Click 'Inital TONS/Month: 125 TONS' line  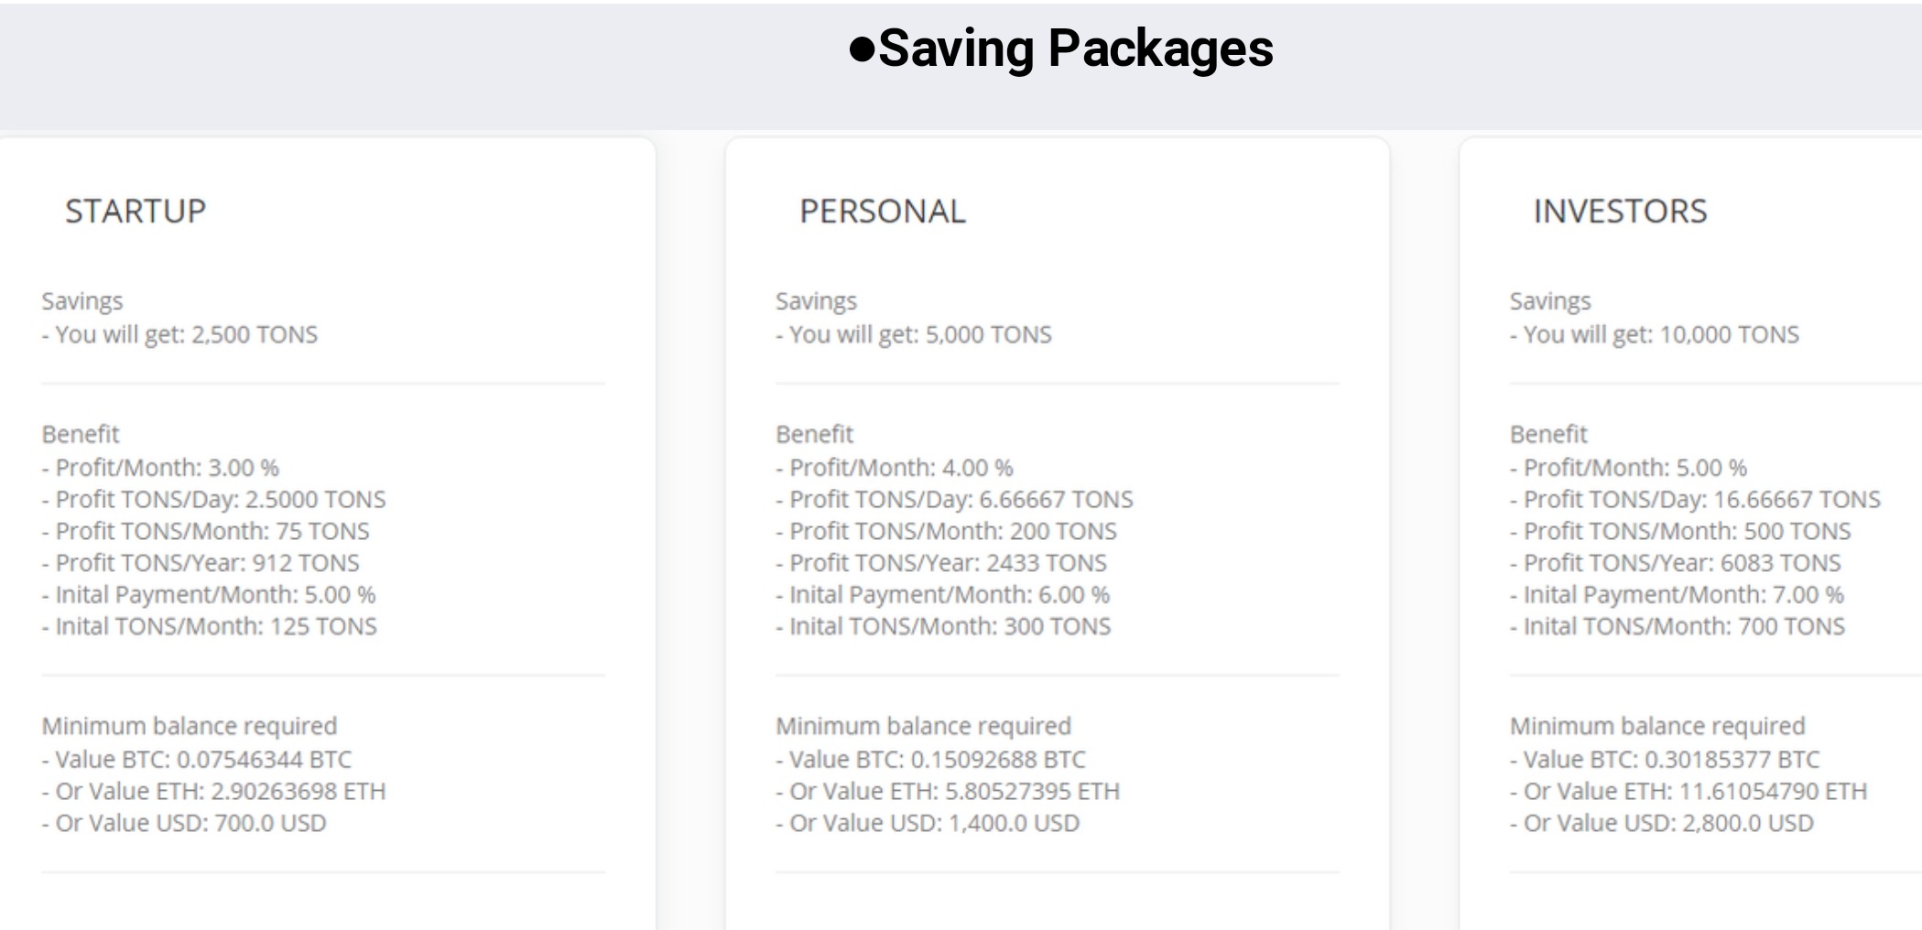pos(210,627)
